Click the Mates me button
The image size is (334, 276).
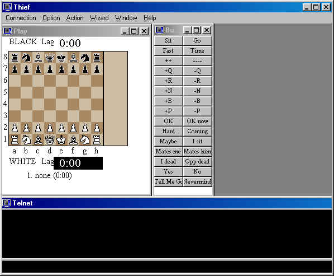pyautogui.click(x=168, y=151)
